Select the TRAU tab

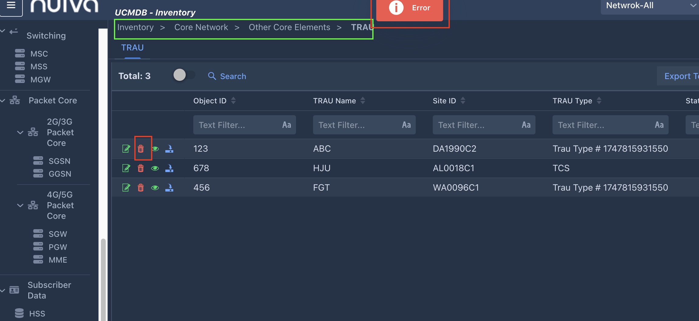point(132,48)
